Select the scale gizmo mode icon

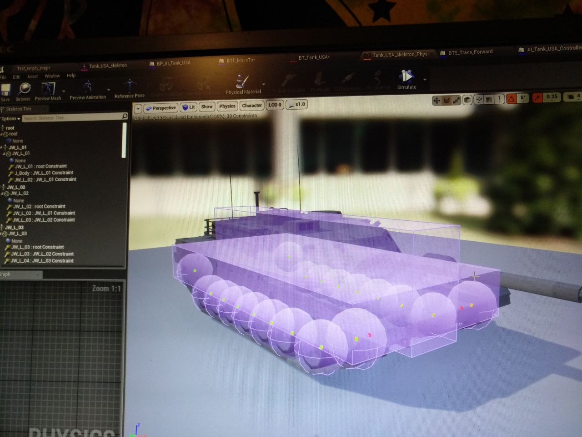tap(457, 100)
